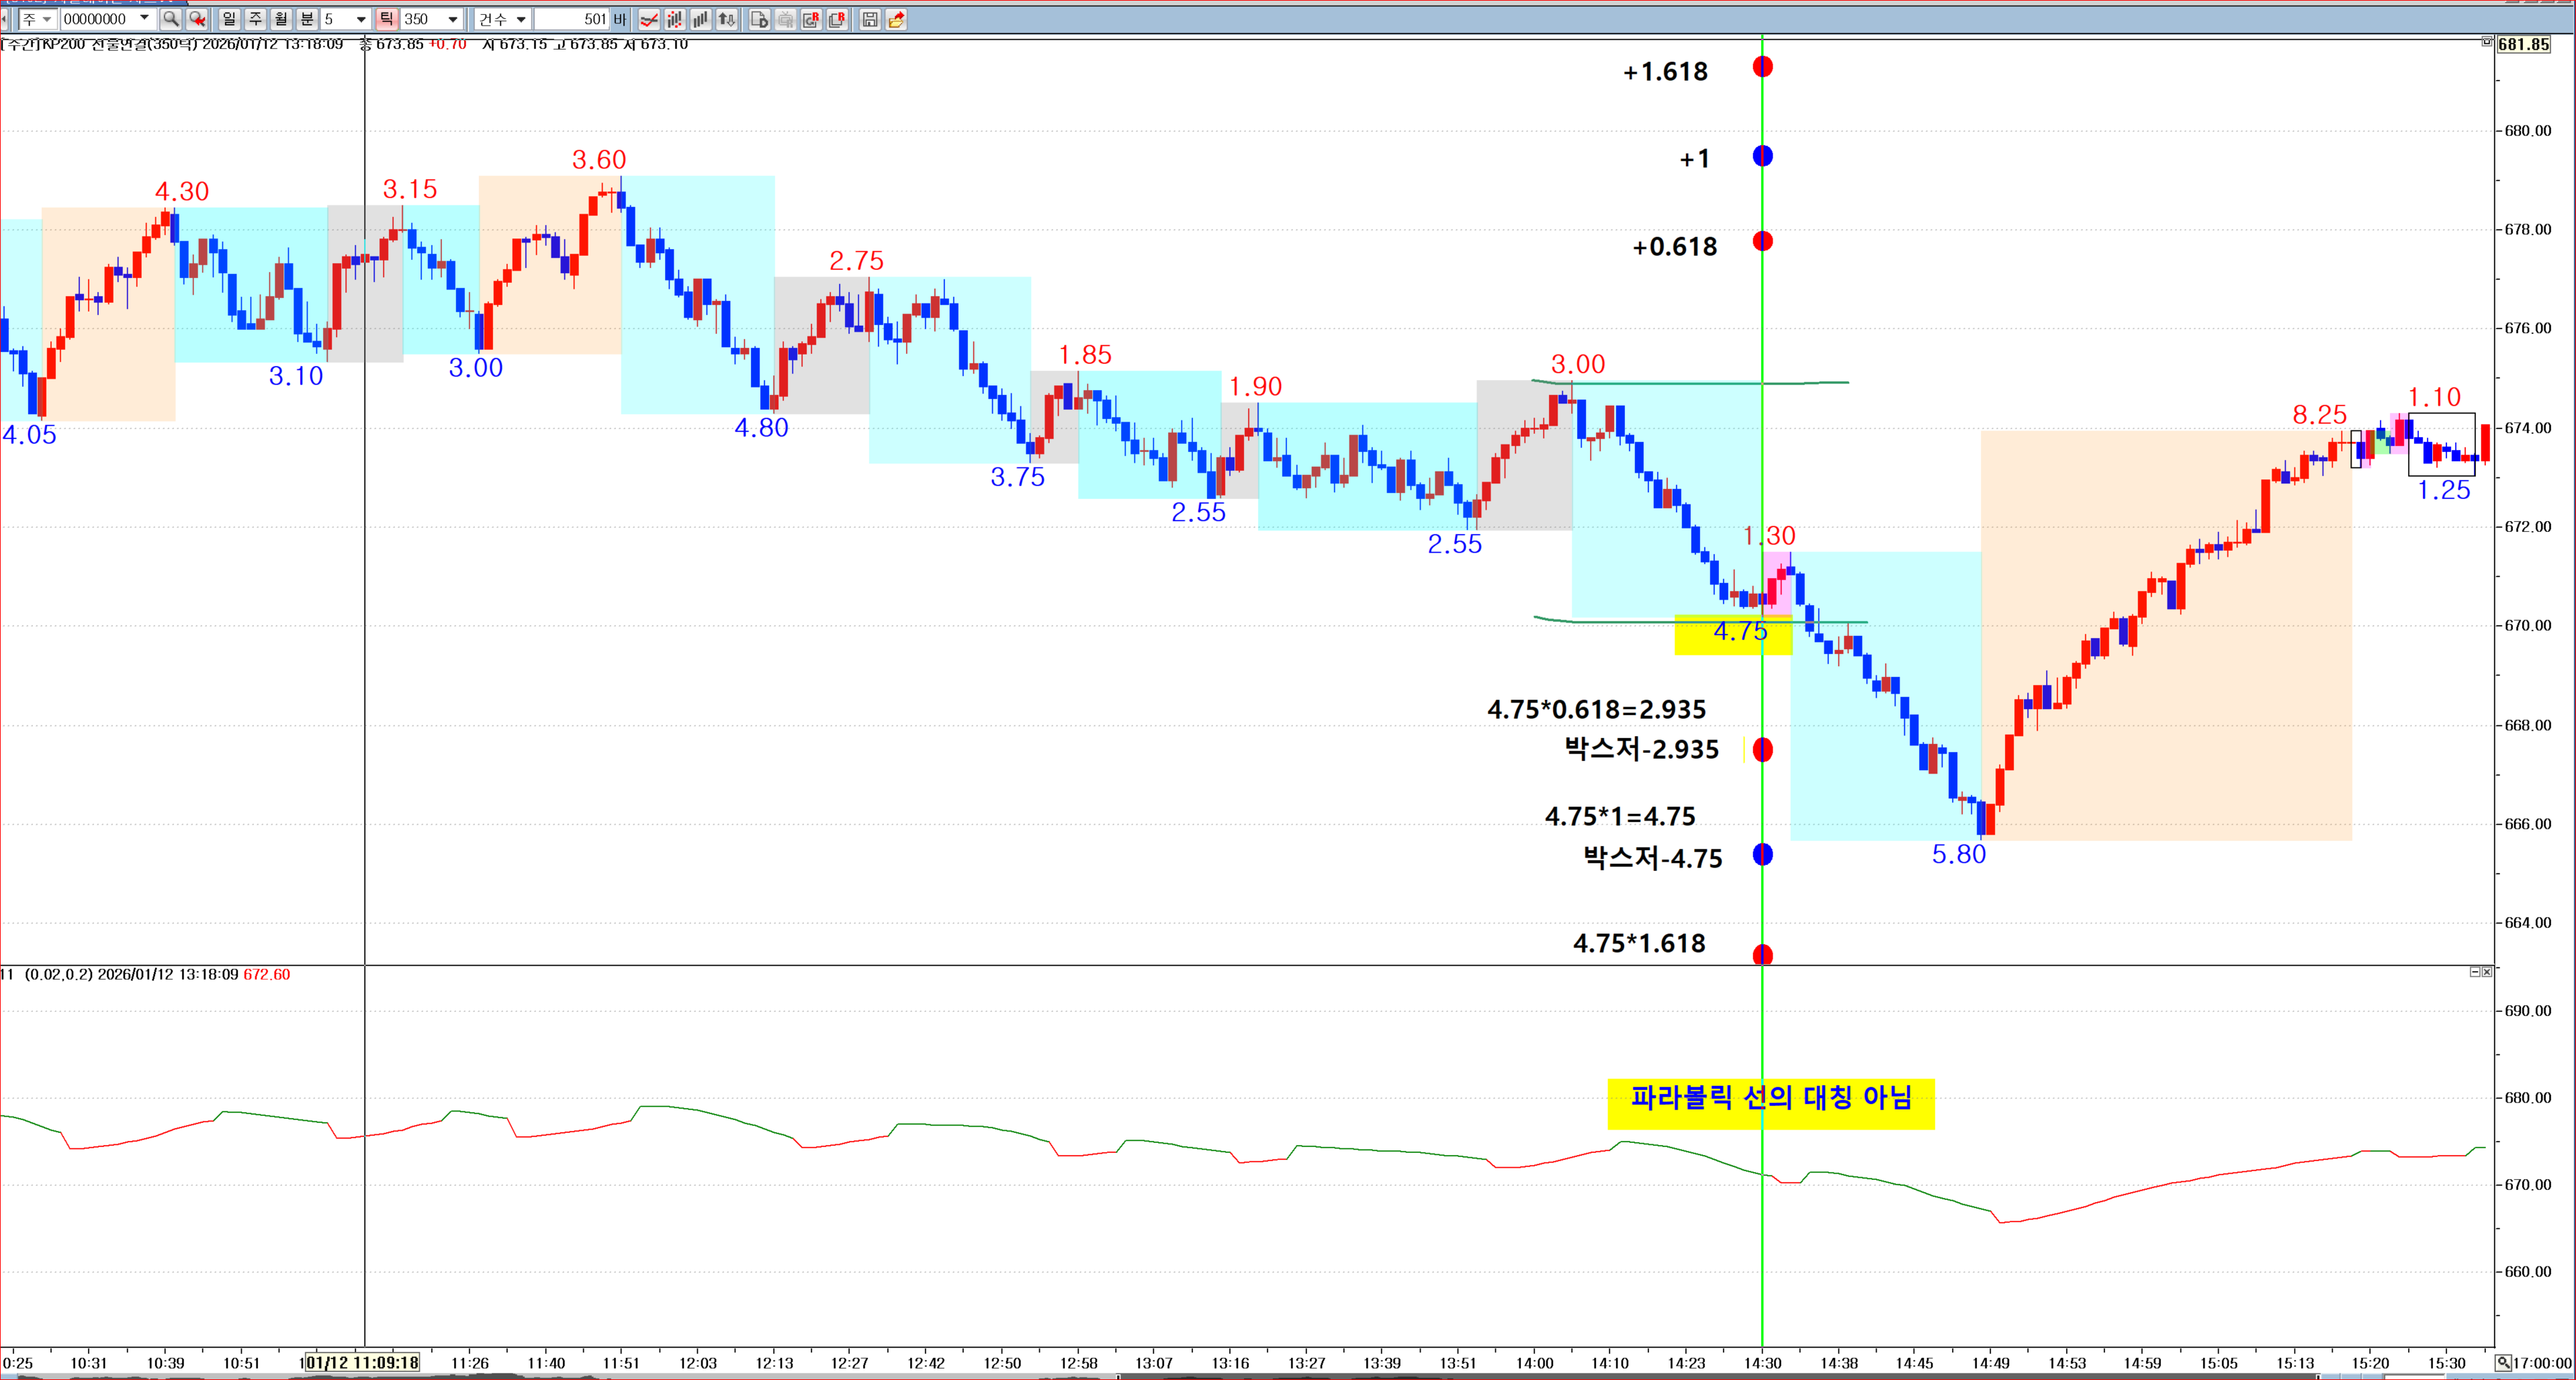Screen dimensions: 2576x1380
Task: Toggle the 분 (minute) period button
Action: coord(307,19)
